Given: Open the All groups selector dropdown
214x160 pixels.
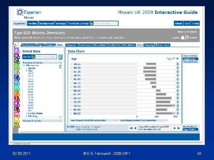Looking at the screenshot, I should 16,45.
